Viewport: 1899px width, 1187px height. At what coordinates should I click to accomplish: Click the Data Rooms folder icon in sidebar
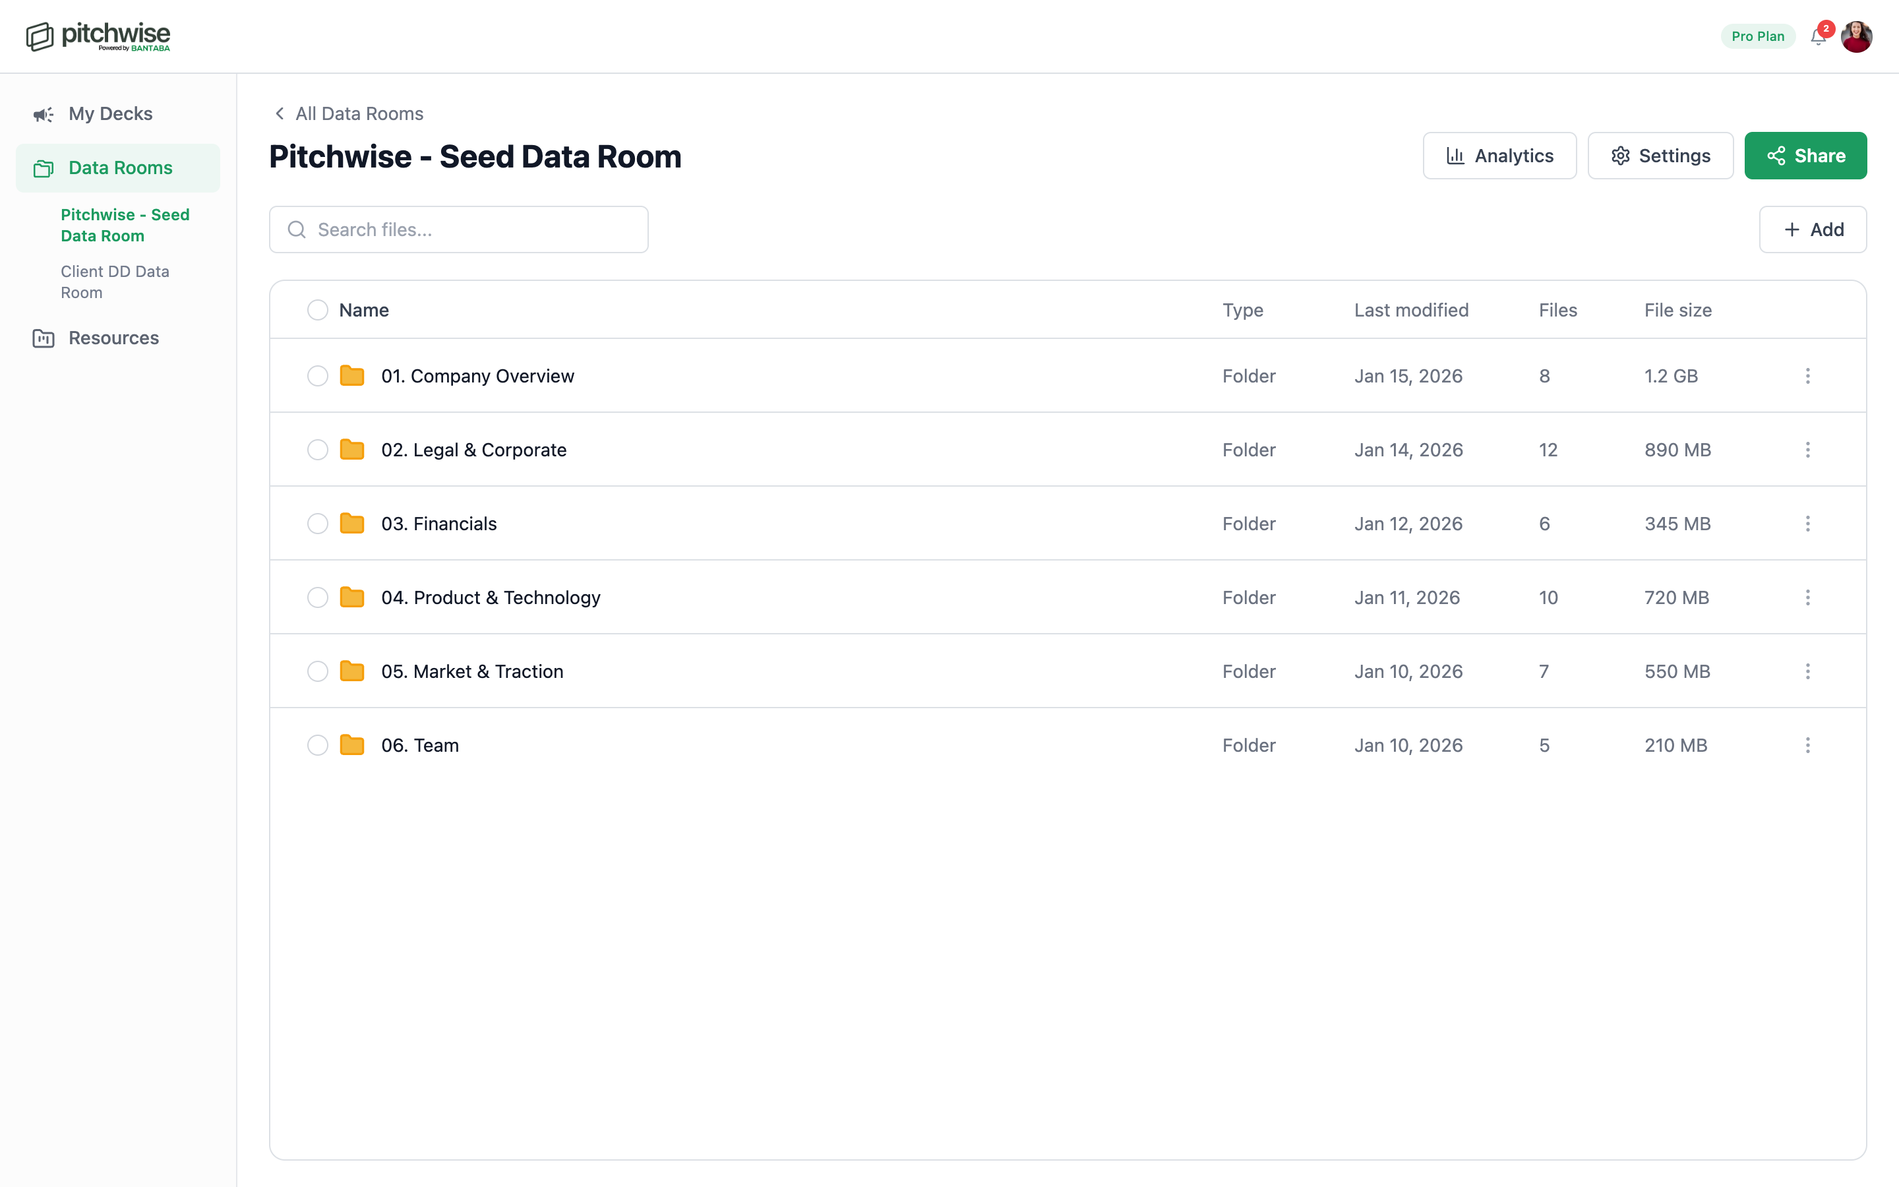[x=43, y=168]
